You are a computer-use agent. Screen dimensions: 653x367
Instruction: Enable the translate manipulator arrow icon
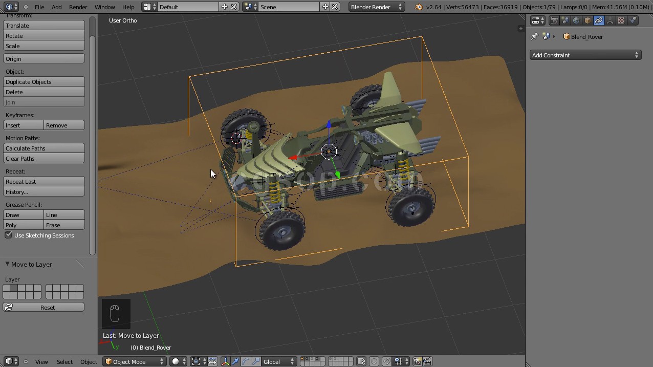235,361
